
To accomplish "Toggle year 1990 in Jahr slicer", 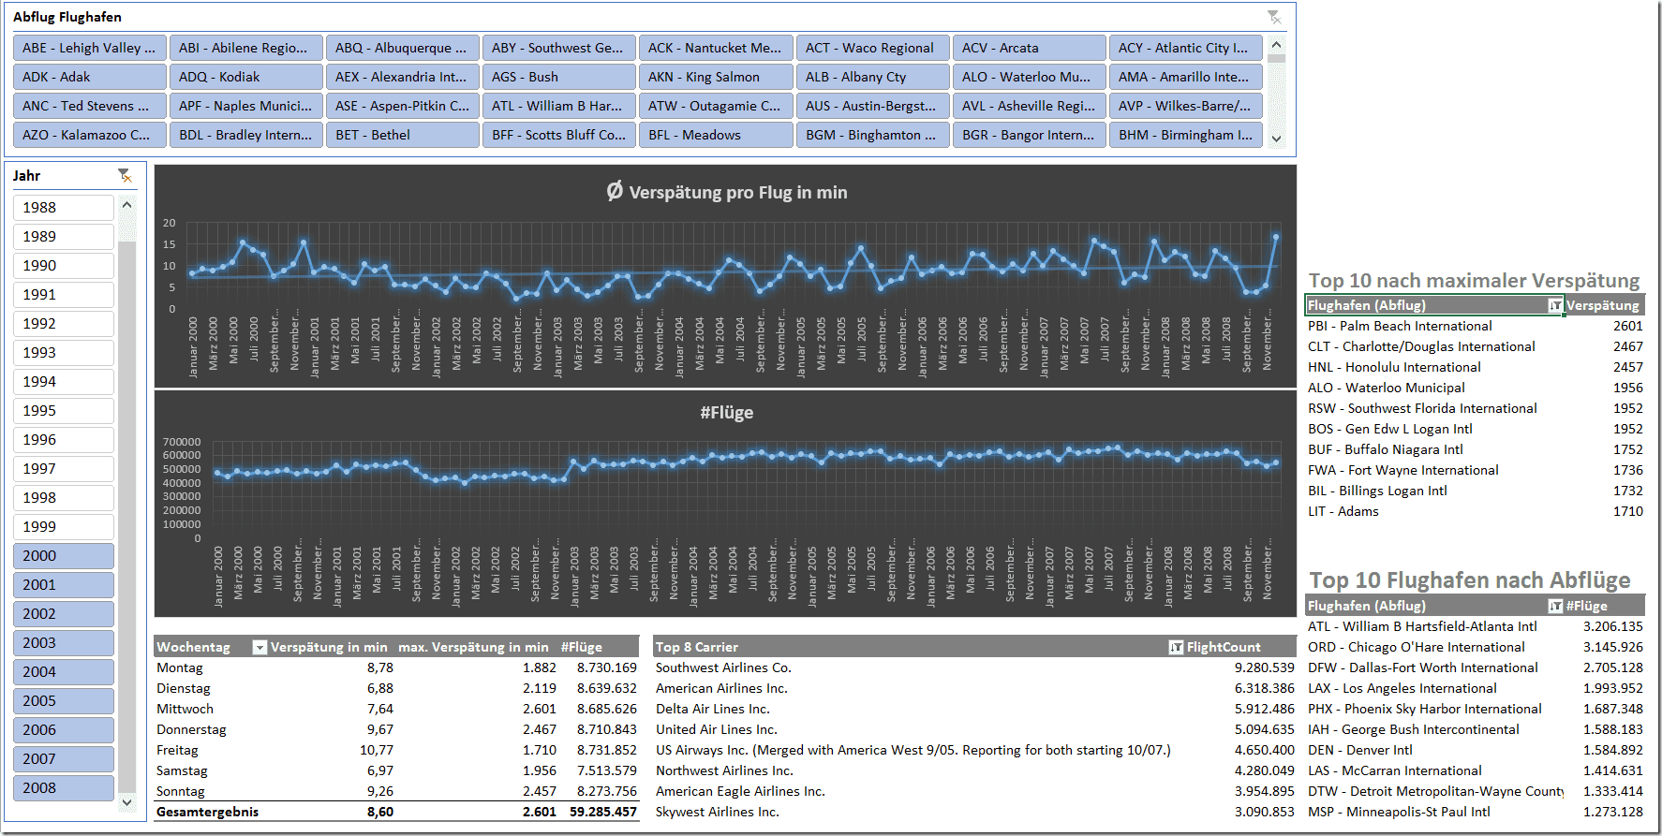I will pos(64,265).
